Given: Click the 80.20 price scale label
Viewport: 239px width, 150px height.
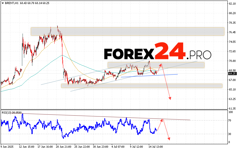Looking at the screenshot, I should pos(232,13).
